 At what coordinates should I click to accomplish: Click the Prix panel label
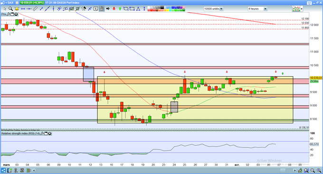[4, 14]
